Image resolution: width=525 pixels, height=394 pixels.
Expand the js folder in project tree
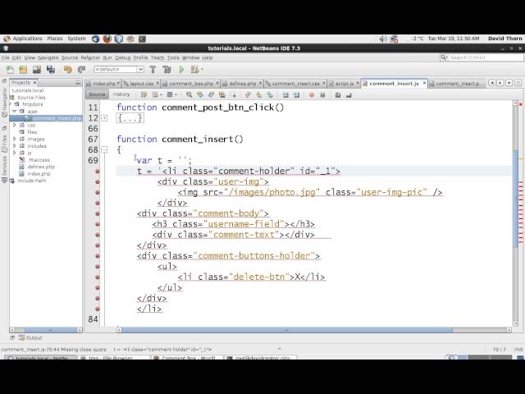tap(15, 153)
